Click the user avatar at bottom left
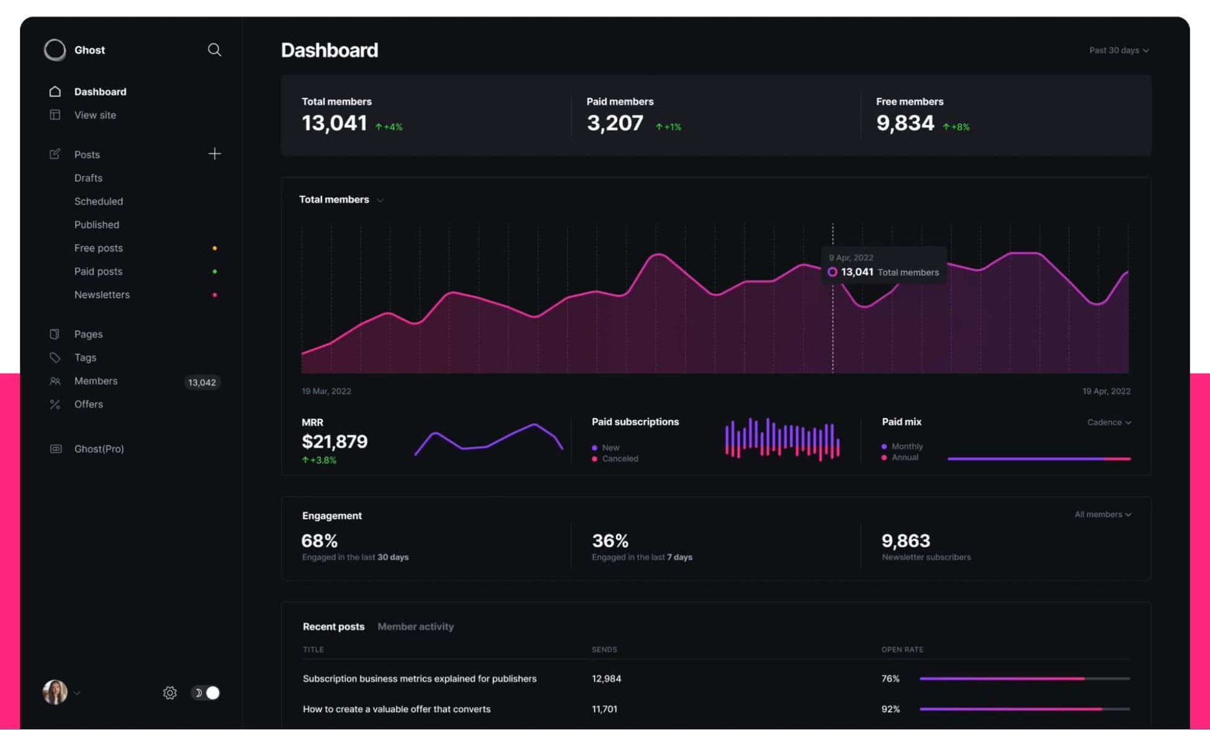The image size is (1210, 730). pyautogui.click(x=55, y=692)
